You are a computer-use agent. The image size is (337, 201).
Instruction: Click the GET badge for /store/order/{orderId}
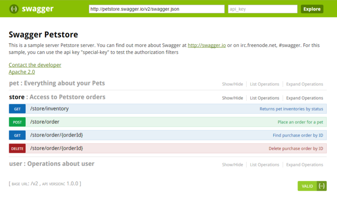click(x=17, y=135)
